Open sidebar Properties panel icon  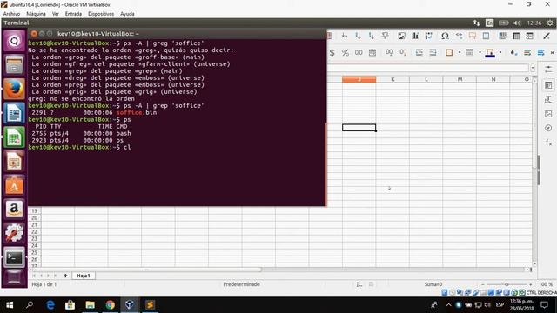pos(548,85)
